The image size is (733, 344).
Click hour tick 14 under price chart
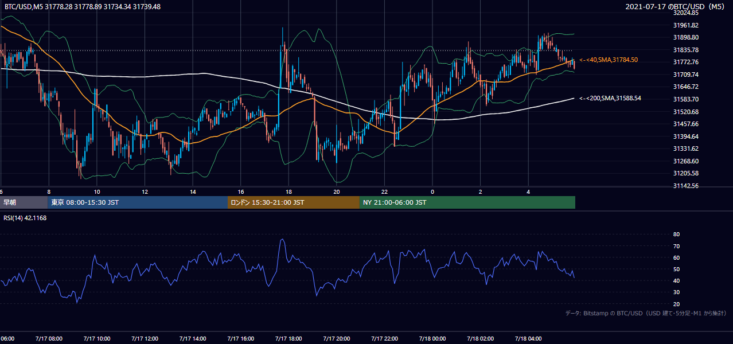(193, 192)
